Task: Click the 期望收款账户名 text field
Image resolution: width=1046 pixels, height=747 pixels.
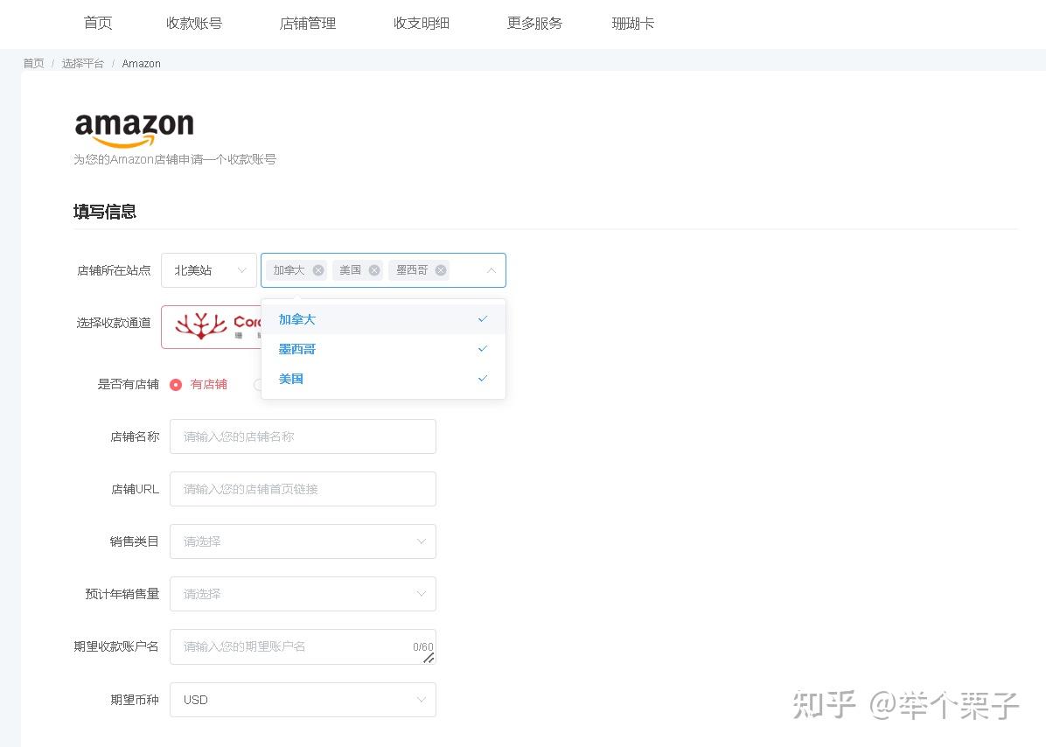Action: click(x=303, y=647)
